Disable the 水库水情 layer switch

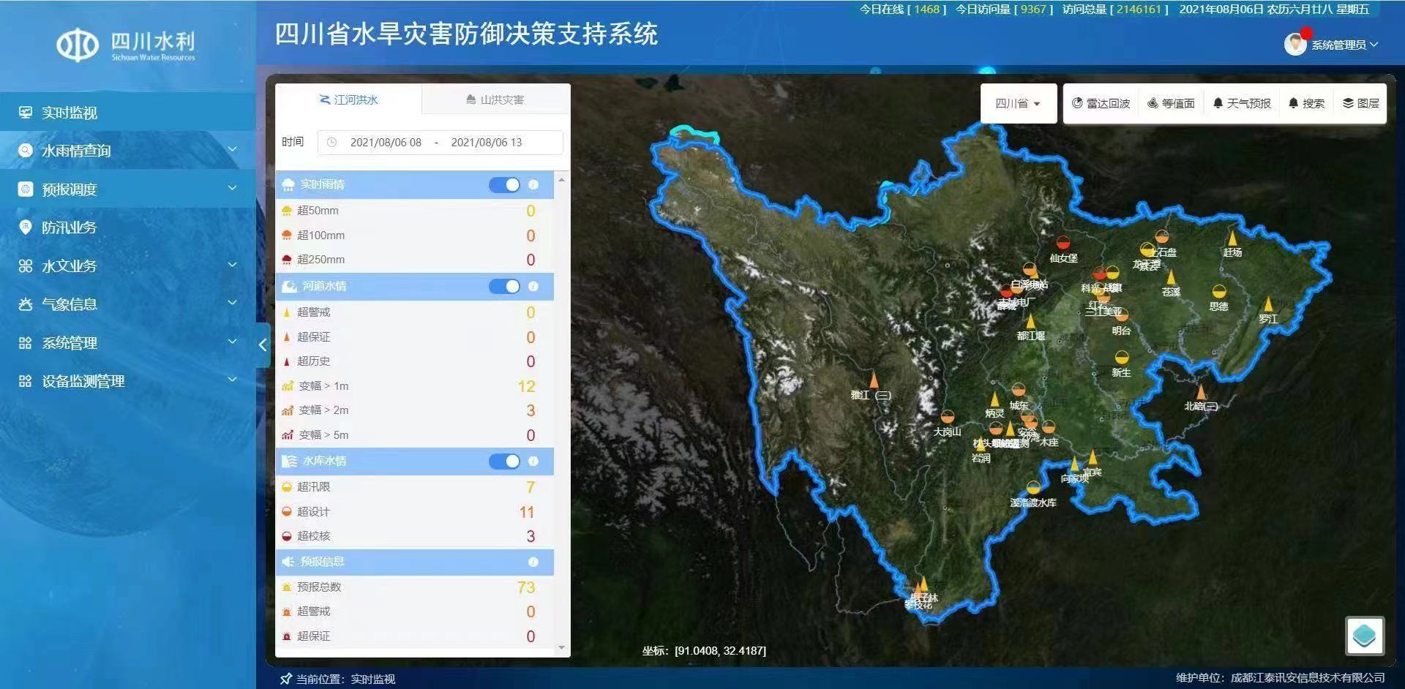pos(504,461)
